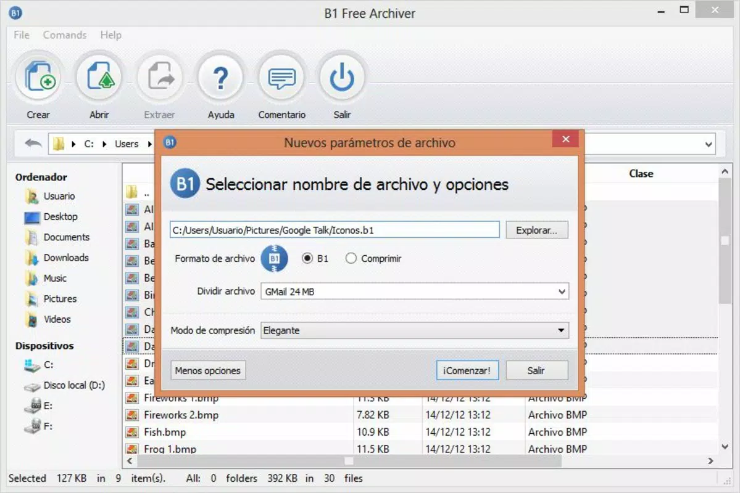Open Pictures in the sidebar
Image resolution: width=740 pixels, height=493 pixels.
(51, 299)
